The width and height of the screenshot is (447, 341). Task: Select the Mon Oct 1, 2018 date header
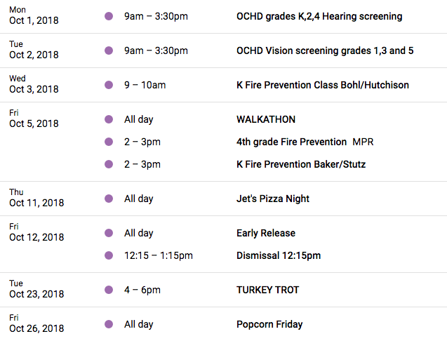tap(34, 15)
